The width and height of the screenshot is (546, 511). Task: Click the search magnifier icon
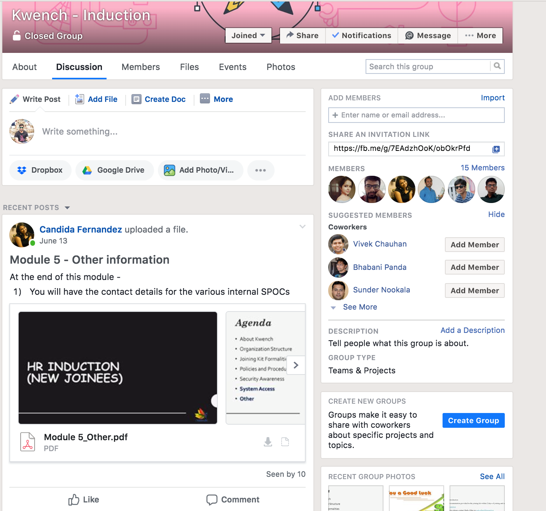[x=497, y=66]
